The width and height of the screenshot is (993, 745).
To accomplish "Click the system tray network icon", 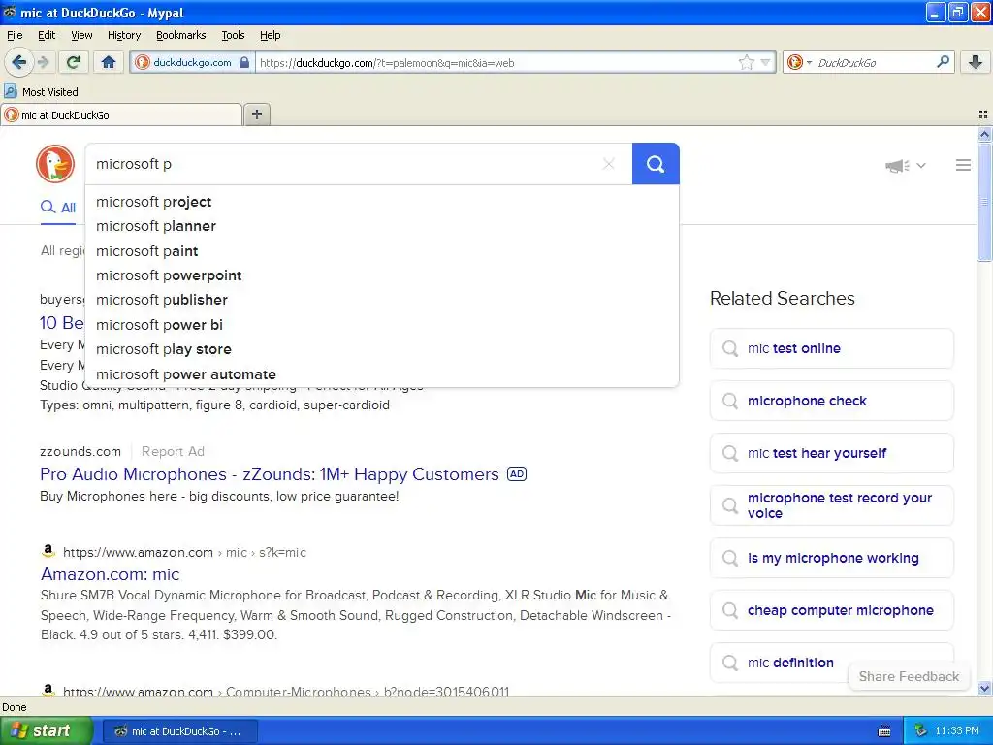I will point(920,730).
